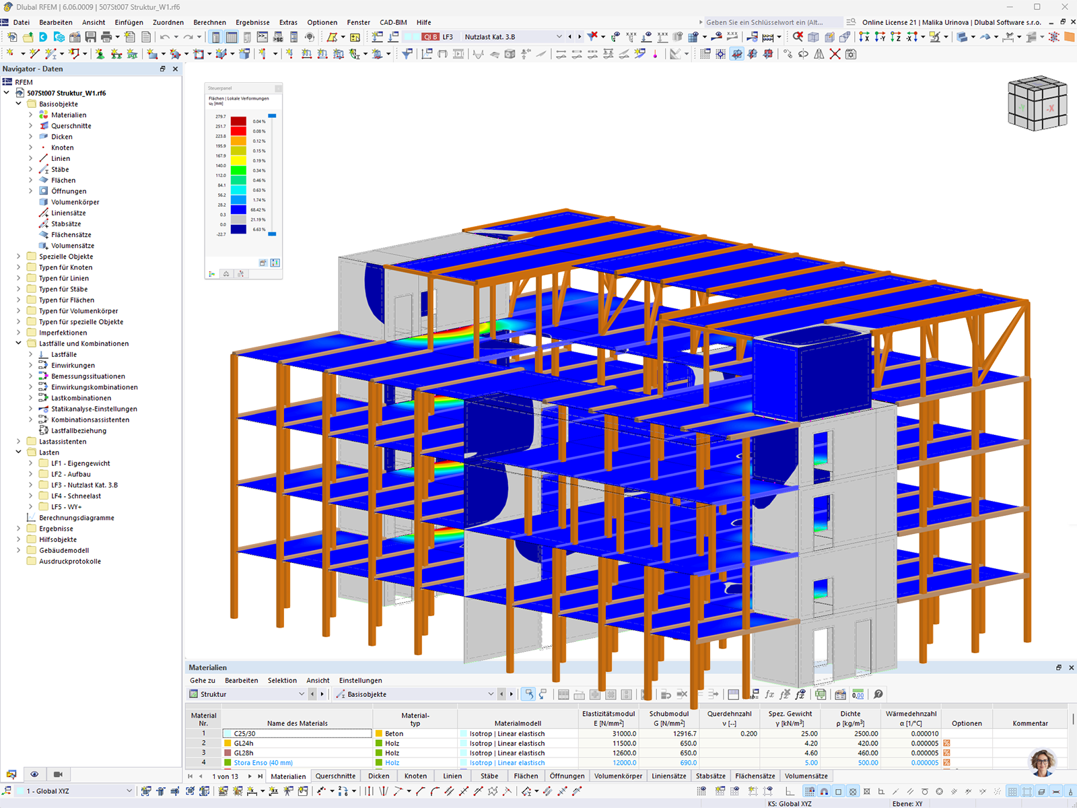The height and width of the screenshot is (808, 1077).
Task: Click the mirror objects icon in the toolbar
Action: click(x=819, y=54)
